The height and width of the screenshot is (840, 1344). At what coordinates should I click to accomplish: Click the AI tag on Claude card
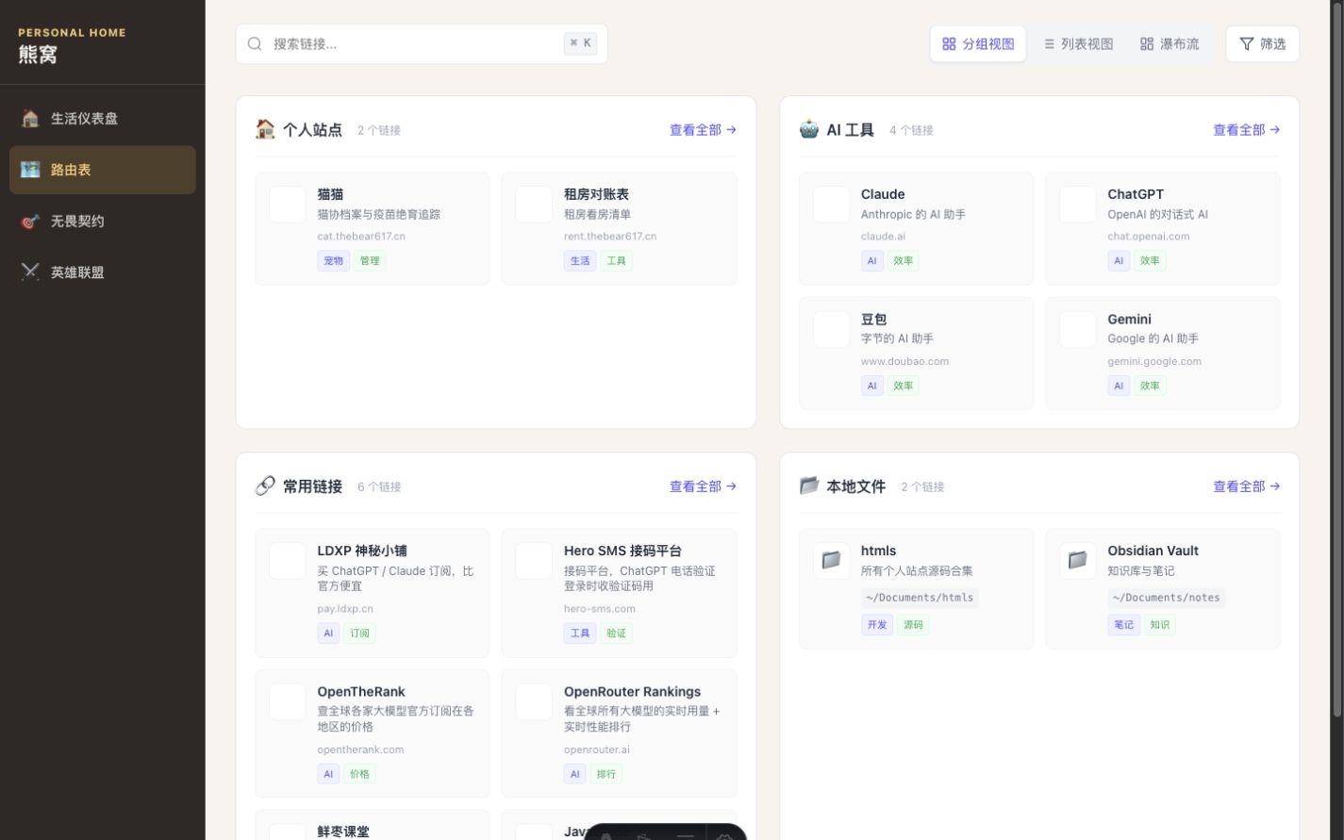point(871,261)
